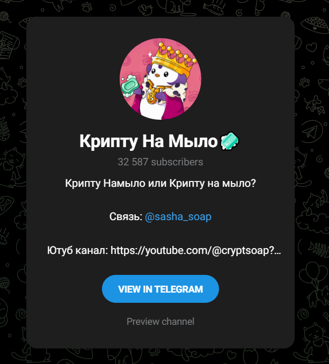Click the Связь: contact label

126,216
